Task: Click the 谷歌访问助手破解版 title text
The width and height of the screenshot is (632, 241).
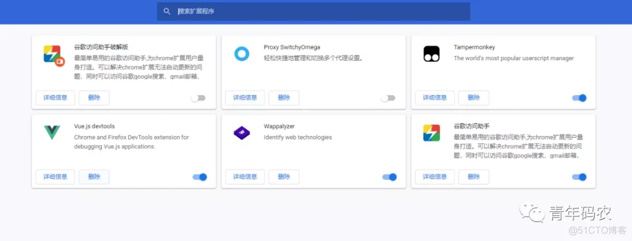Action: [x=101, y=47]
